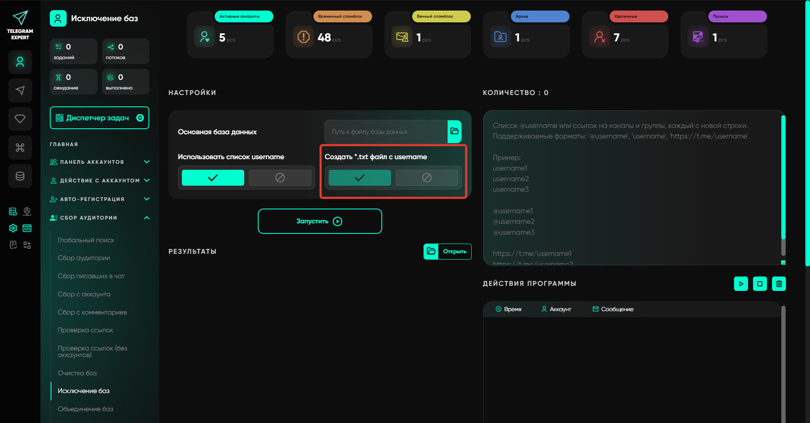Clear the log using the trash icon
Viewport: 810px width, 423px height.
coord(779,284)
